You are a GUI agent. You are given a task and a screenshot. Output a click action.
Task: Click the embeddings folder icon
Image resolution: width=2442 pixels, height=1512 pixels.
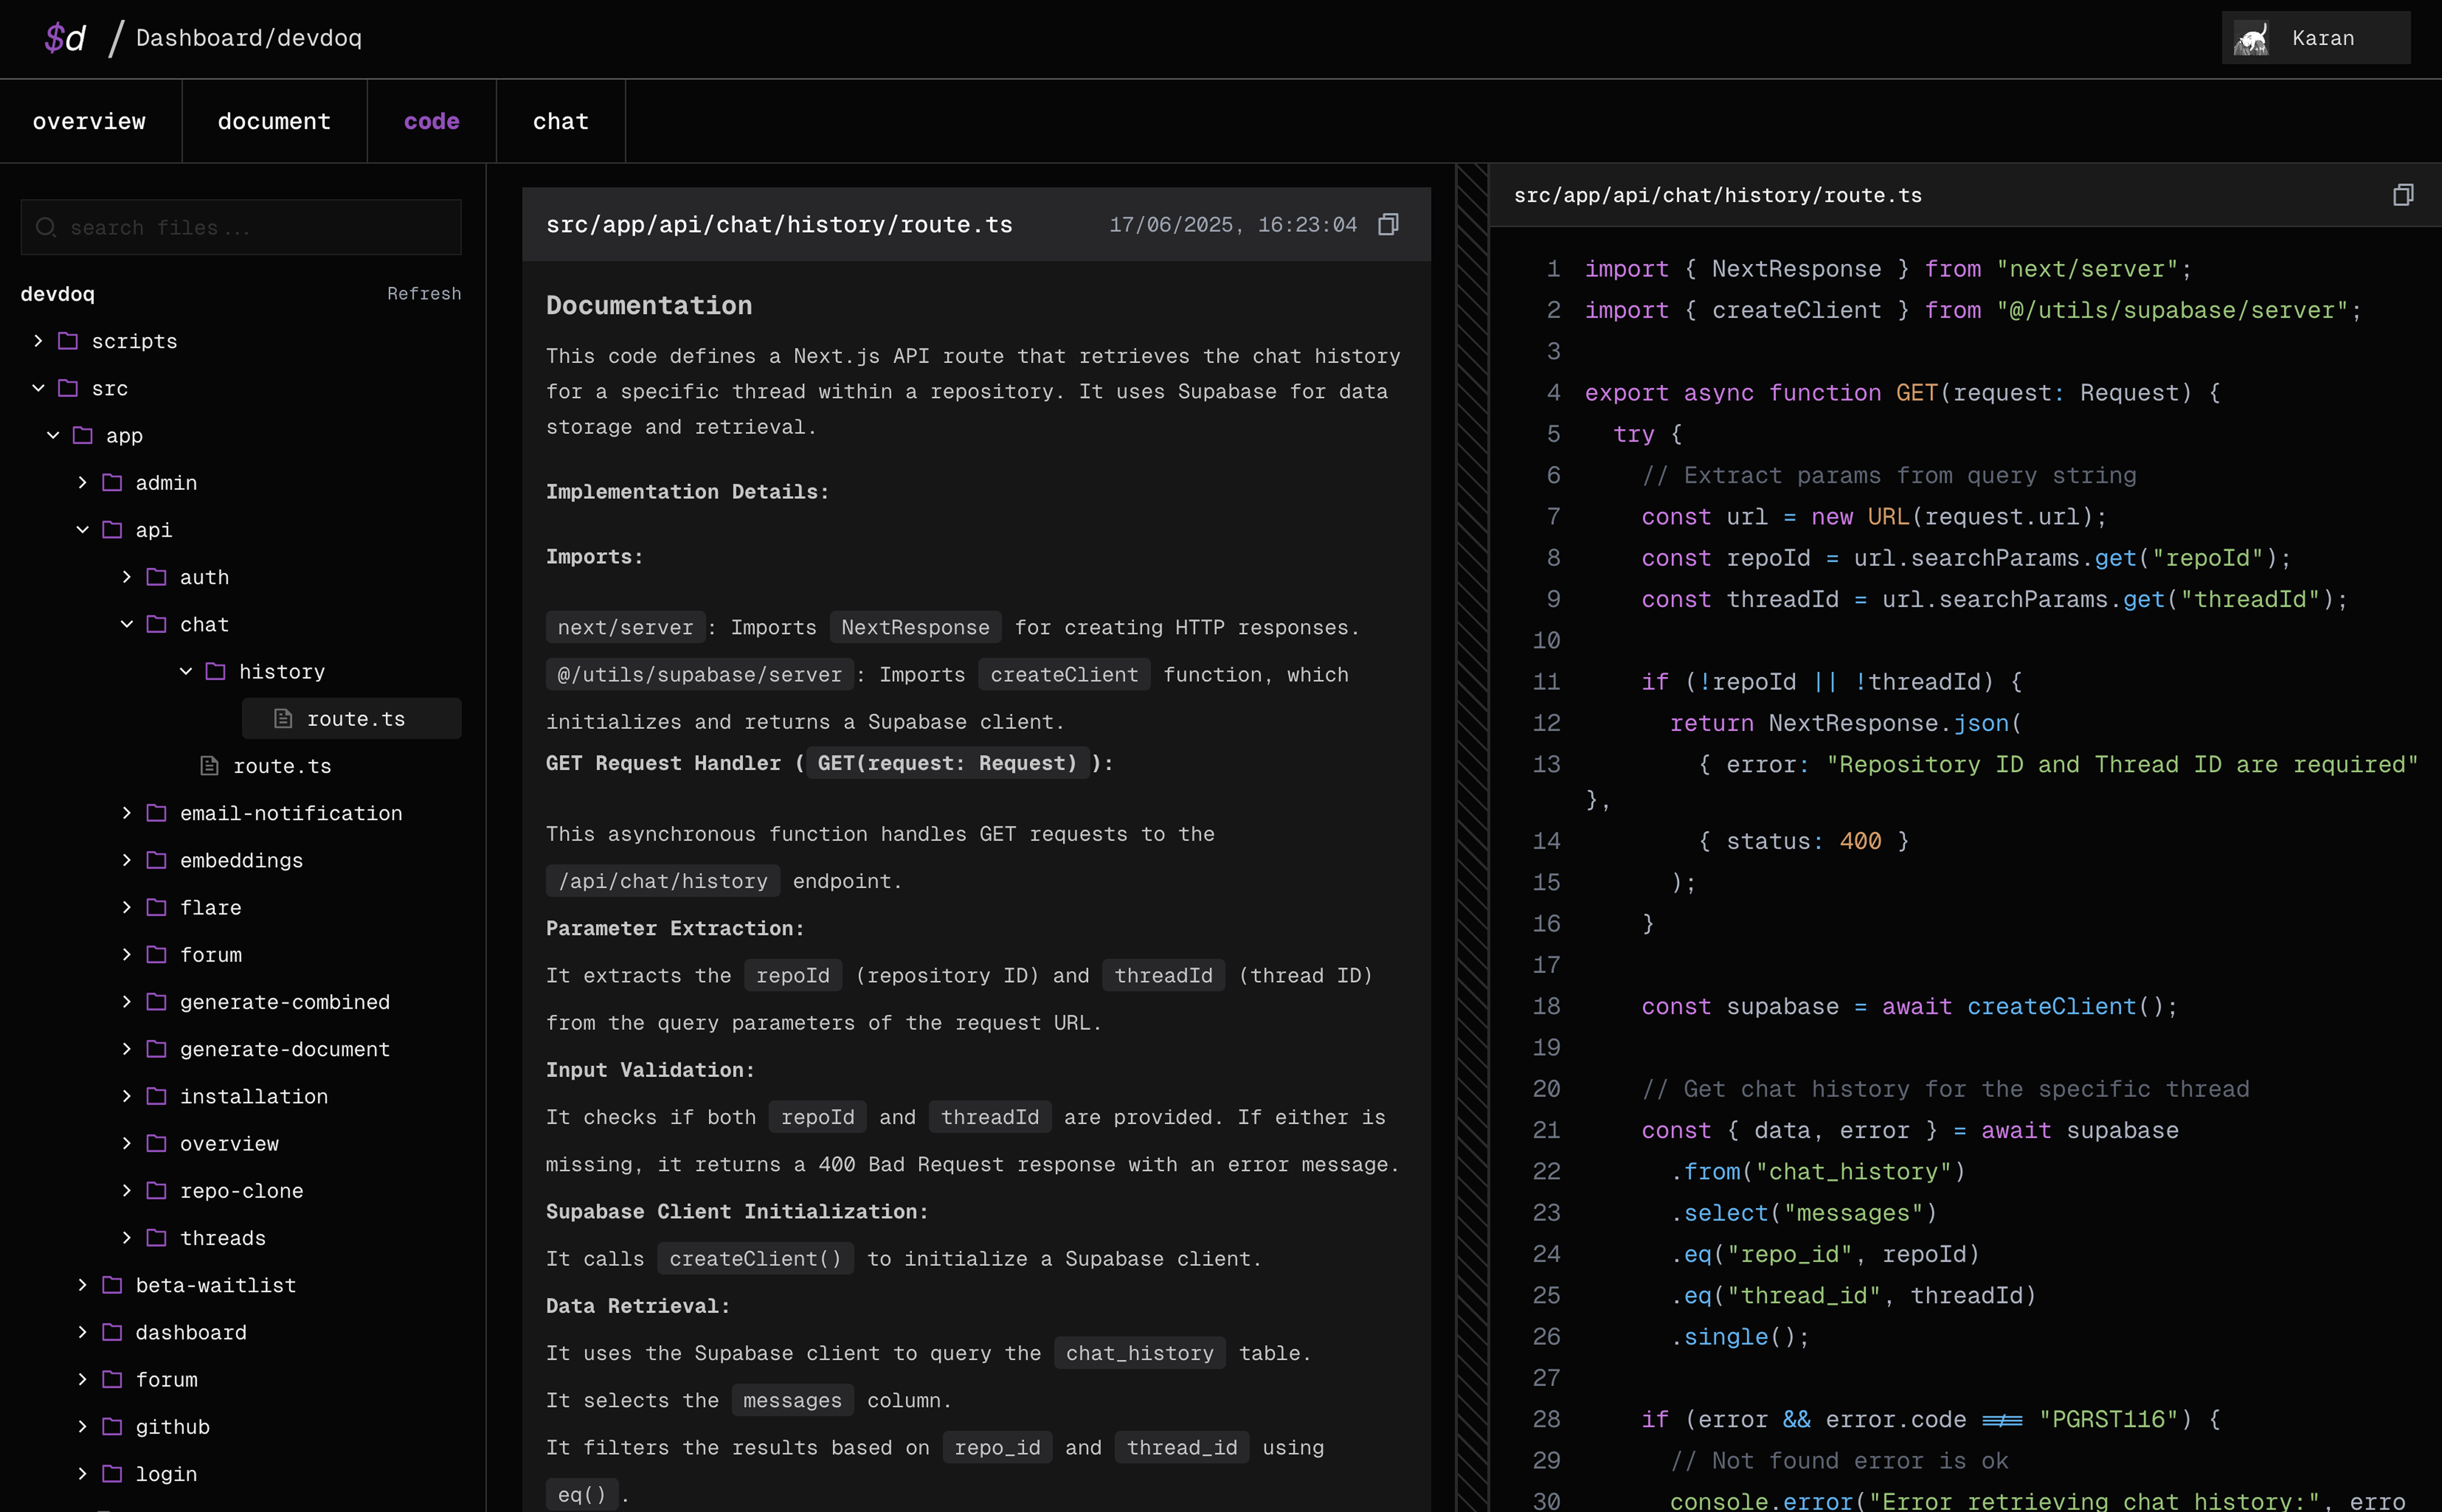(156, 860)
